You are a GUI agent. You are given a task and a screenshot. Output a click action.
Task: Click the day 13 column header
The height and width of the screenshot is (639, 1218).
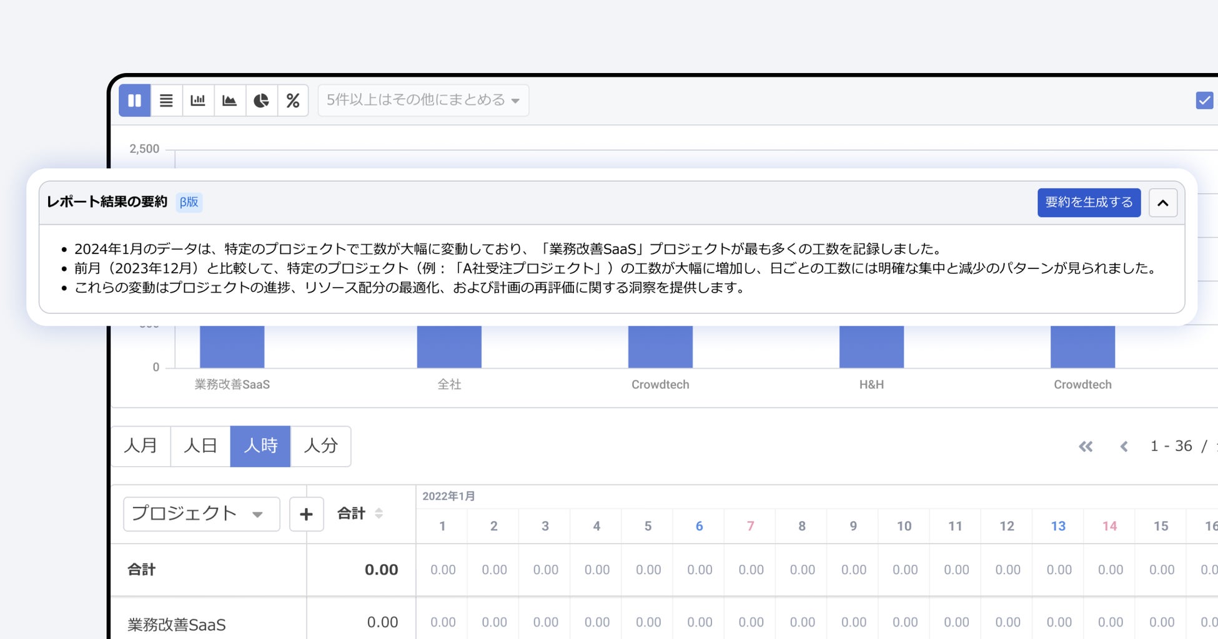1058,526
